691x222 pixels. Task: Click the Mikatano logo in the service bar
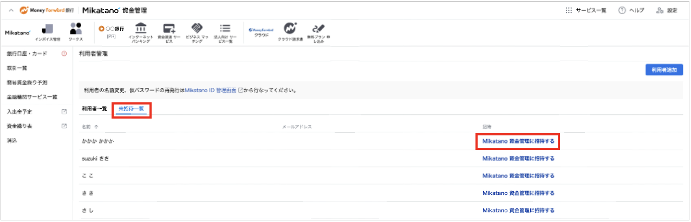(x=17, y=32)
